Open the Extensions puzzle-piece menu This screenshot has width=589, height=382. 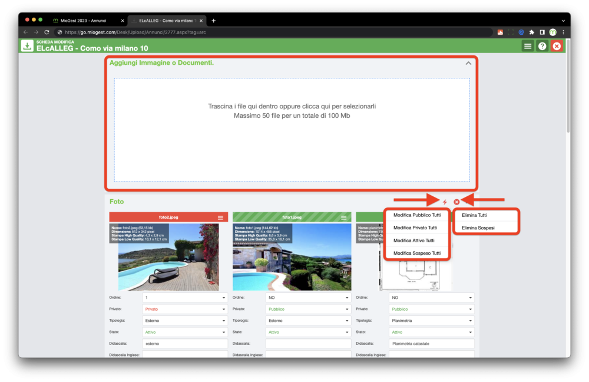[531, 32]
